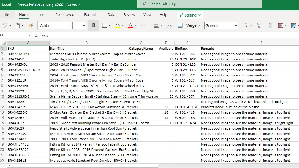Click the Paste clipboard icon
The height and width of the screenshot is (168, 299).
(x=18, y=25)
